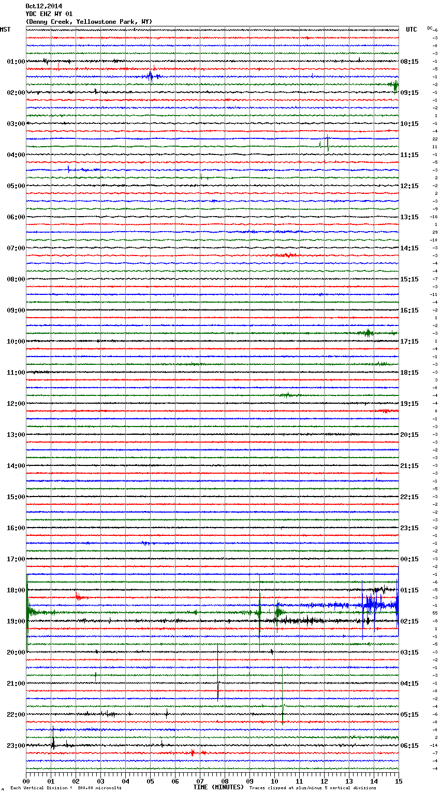Click the 09:15 UTC time label
The height and width of the screenshot is (795, 440).
[409, 93]
